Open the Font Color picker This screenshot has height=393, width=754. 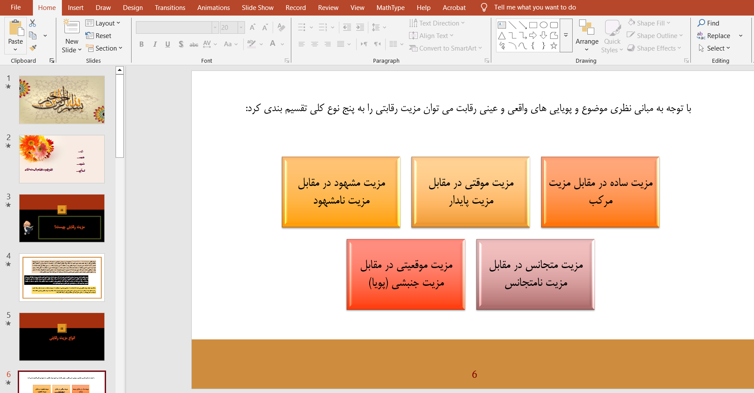(x=273, y=44)
